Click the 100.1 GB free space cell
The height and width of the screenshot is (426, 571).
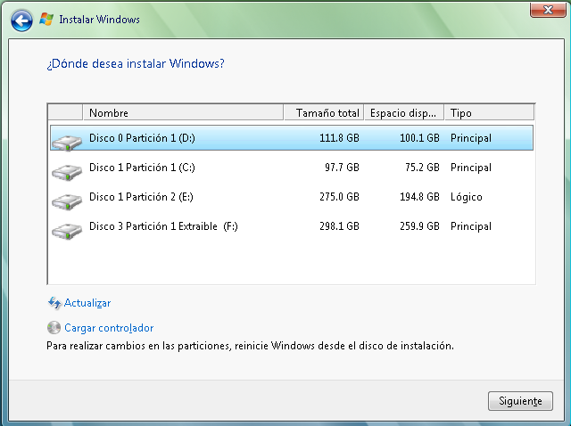[419, 138]
